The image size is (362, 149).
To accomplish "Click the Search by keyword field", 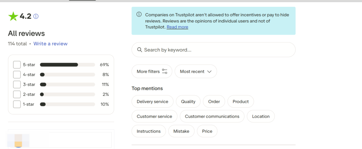I will coord(216,50).
